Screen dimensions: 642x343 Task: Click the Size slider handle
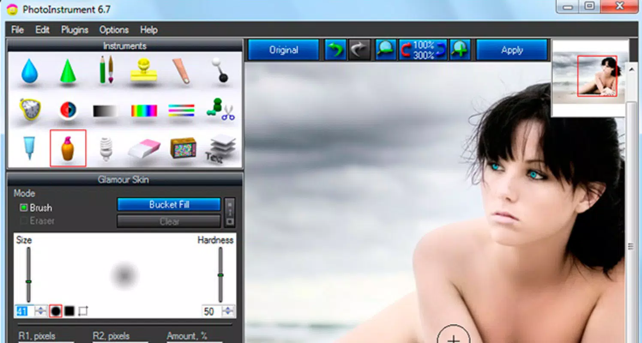tap(29, 282)
